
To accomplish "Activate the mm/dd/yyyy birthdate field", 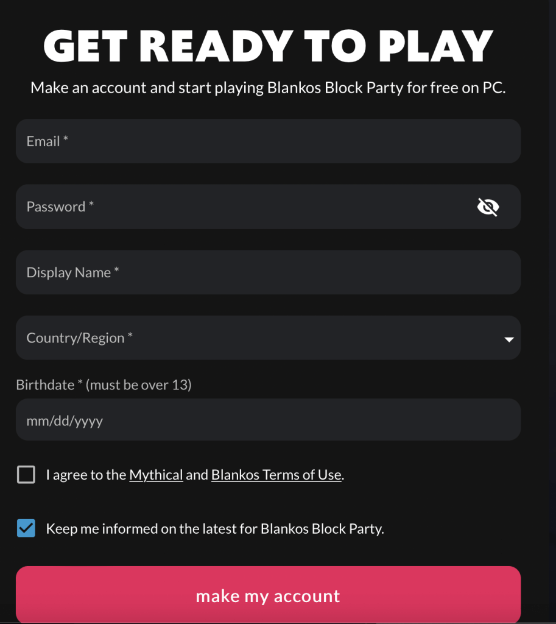I will 268,420.
